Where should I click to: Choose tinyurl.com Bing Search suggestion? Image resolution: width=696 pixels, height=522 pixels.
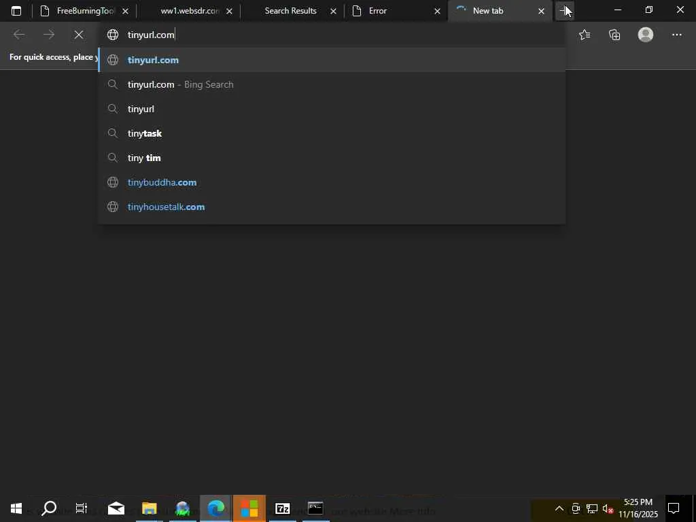click(332, 84)
